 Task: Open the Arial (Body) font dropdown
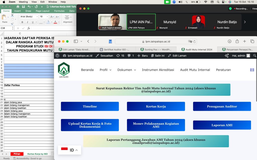29,16
